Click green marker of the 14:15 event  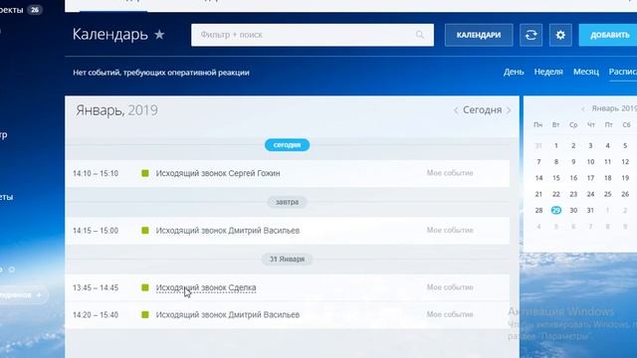click(145, 231)
